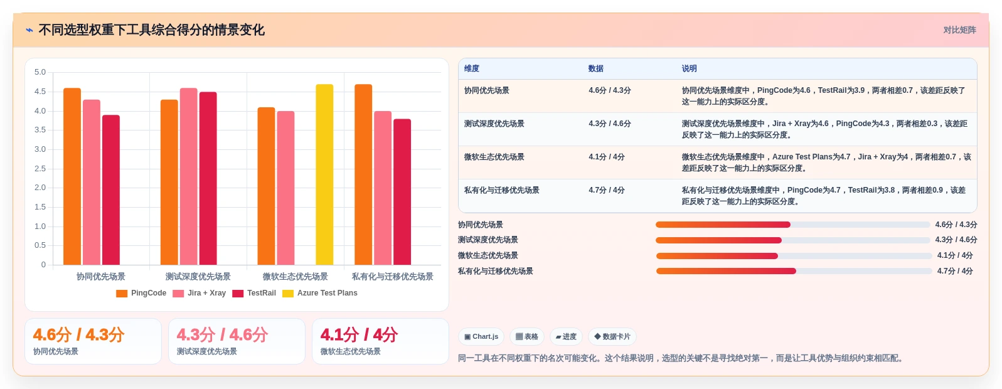Toggle the PingCode legend entry

141,293
